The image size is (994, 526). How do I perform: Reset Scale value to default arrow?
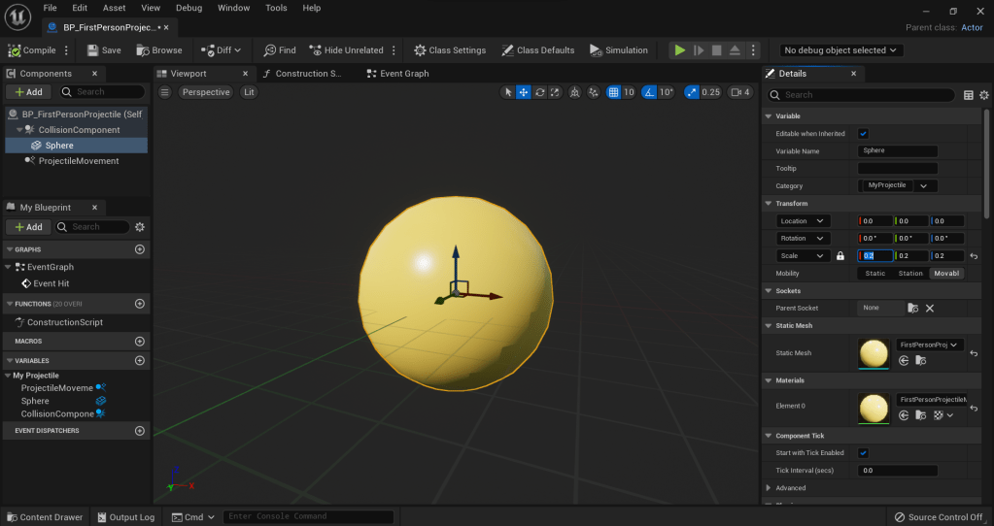(x=974, y=255)
